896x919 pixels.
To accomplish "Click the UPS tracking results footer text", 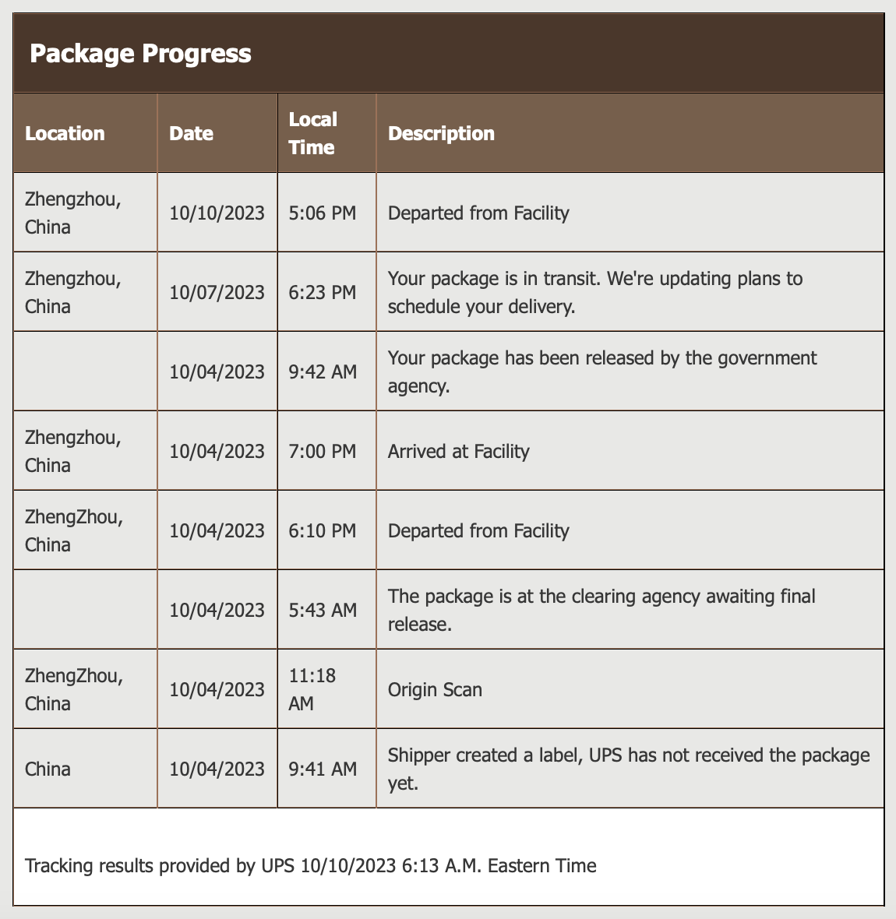I will (311, 865).
